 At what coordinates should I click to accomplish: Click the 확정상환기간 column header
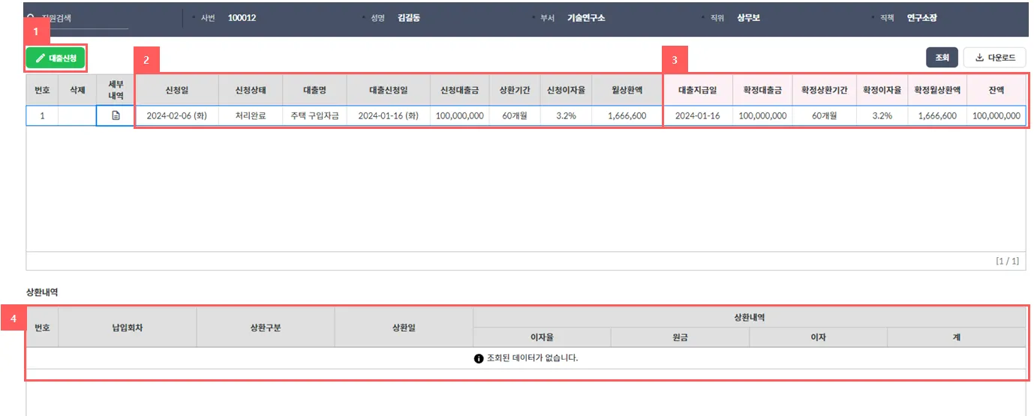825,90
